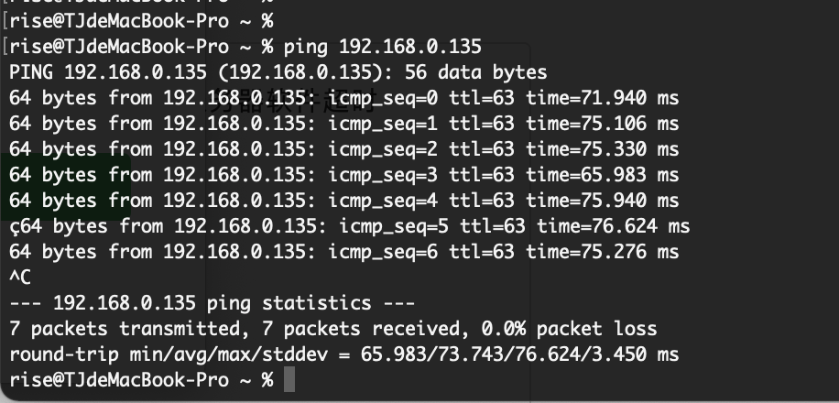The image size is (839, 403).
Task: Click the icmp_seq=0 reply line
Action: tap(343, 97)
